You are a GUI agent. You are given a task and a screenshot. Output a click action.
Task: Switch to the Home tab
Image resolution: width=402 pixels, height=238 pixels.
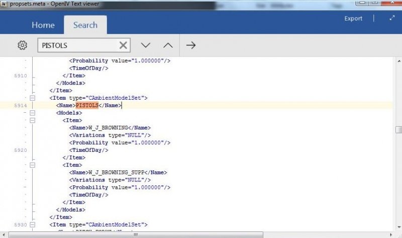coord(43,25)
